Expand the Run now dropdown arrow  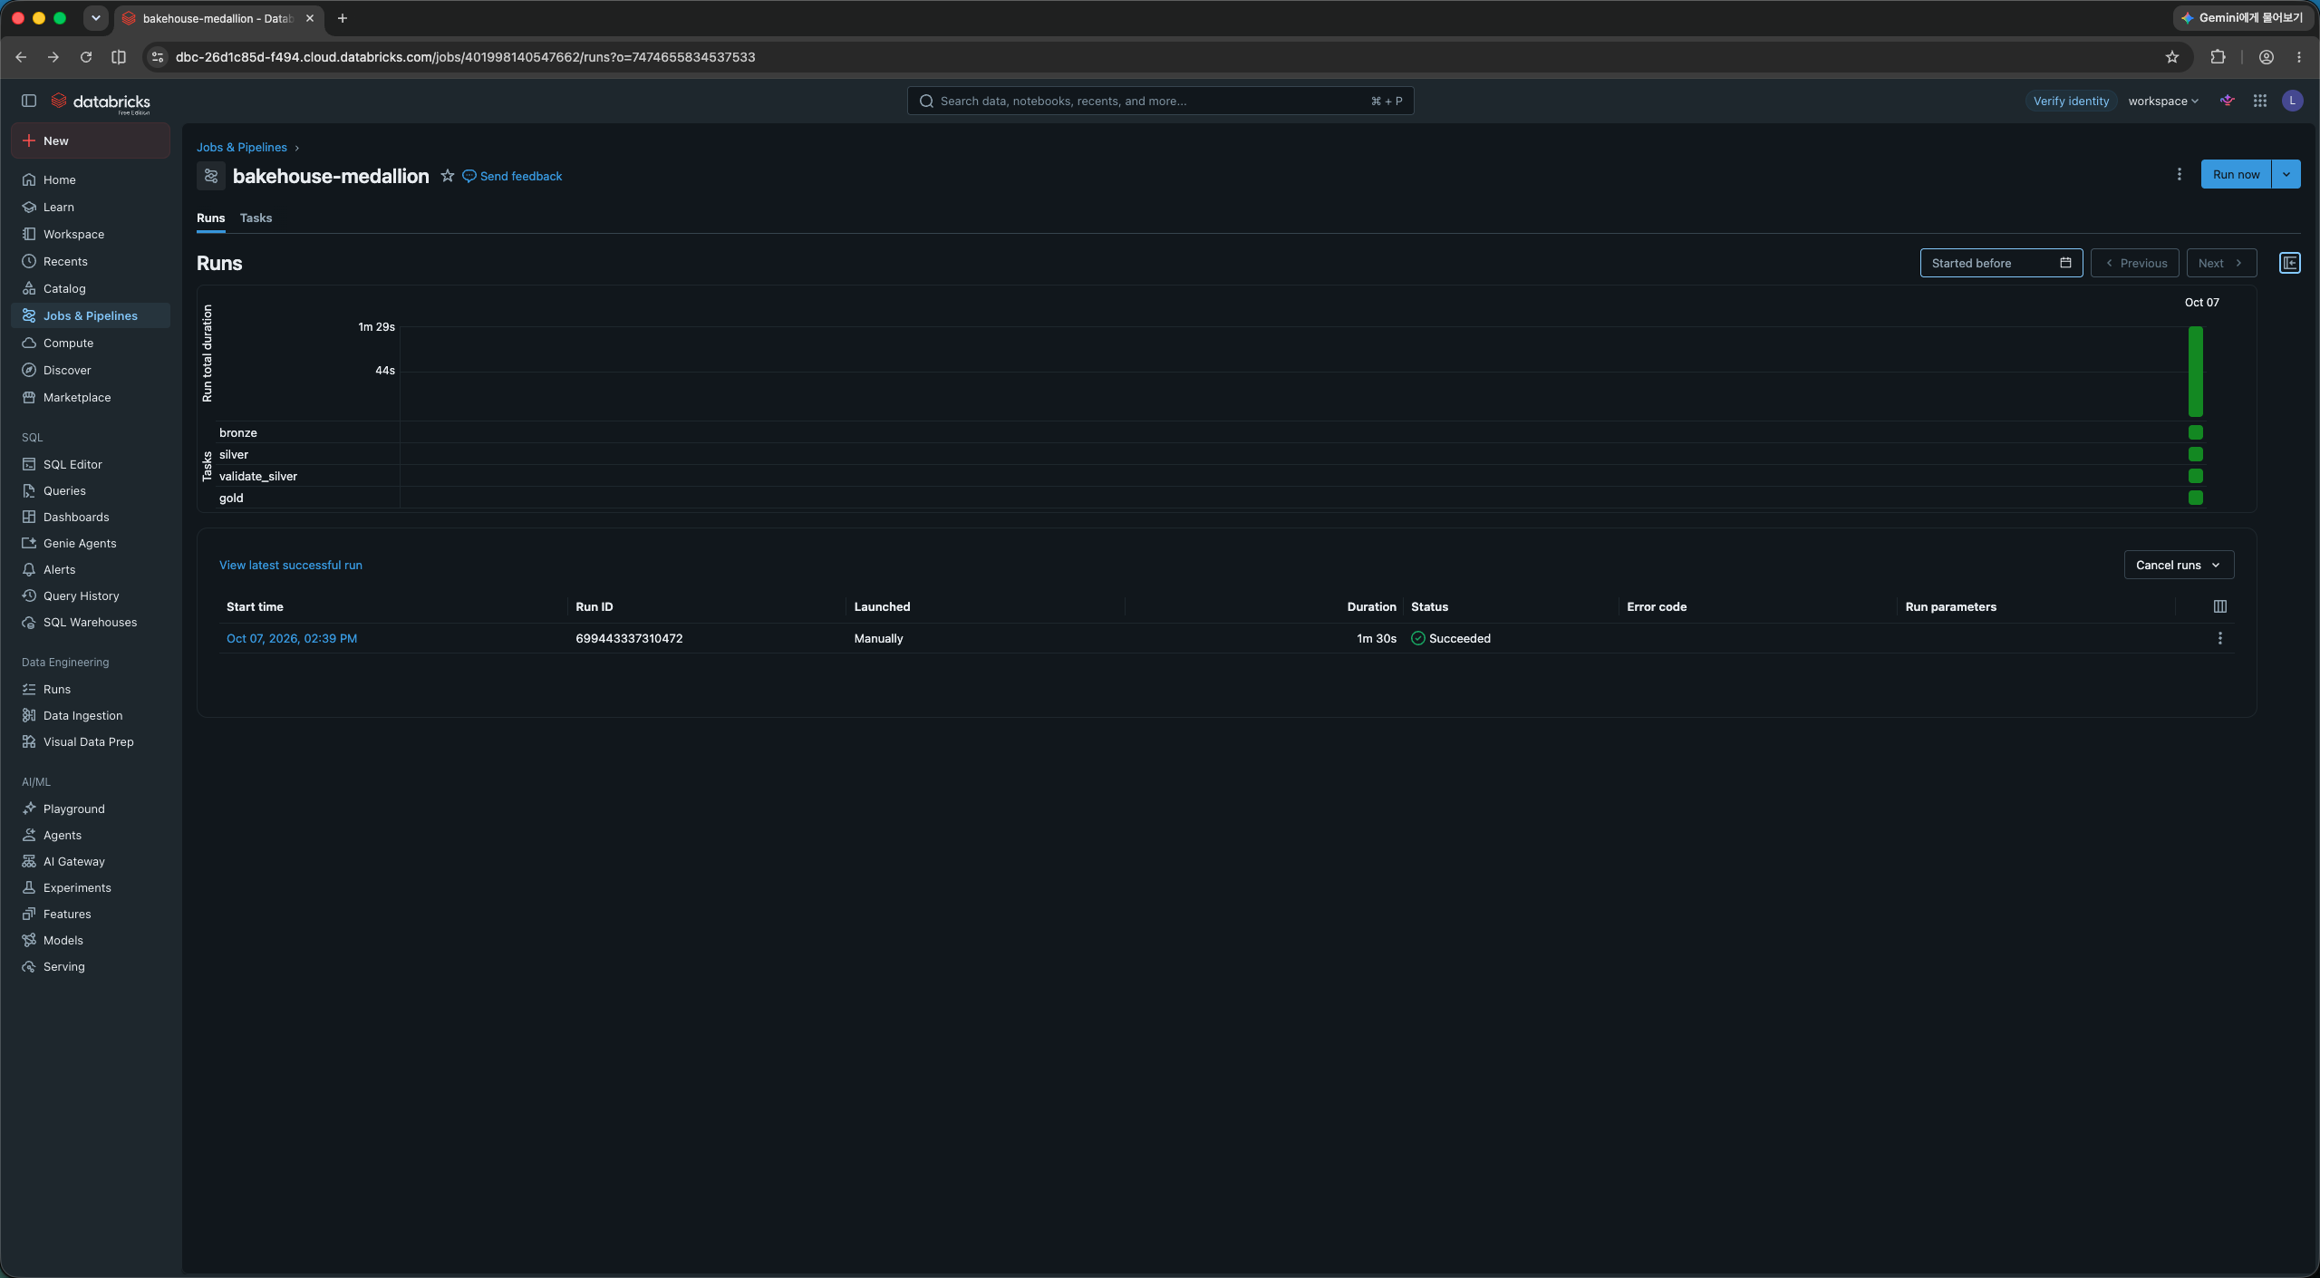coord(2286,174)
